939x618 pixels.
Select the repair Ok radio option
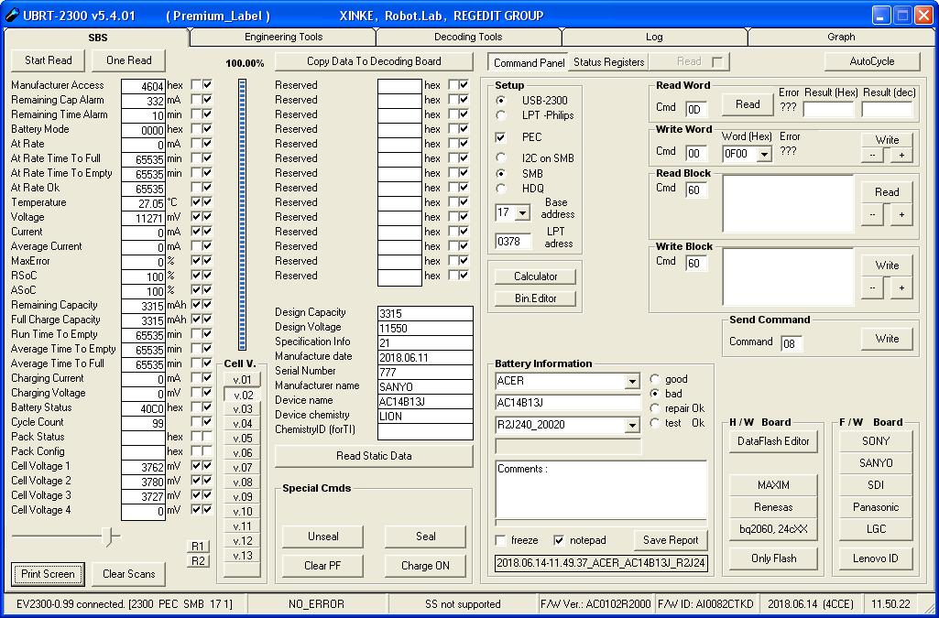click(x=655, y=408)
